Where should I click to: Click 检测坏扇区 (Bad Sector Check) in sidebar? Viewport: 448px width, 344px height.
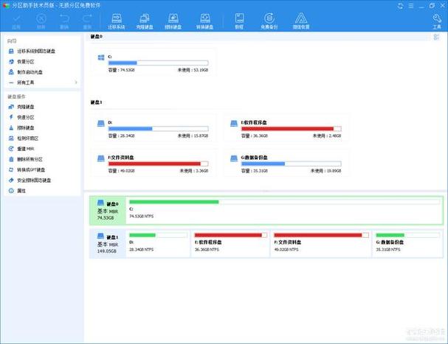point(24,138)
